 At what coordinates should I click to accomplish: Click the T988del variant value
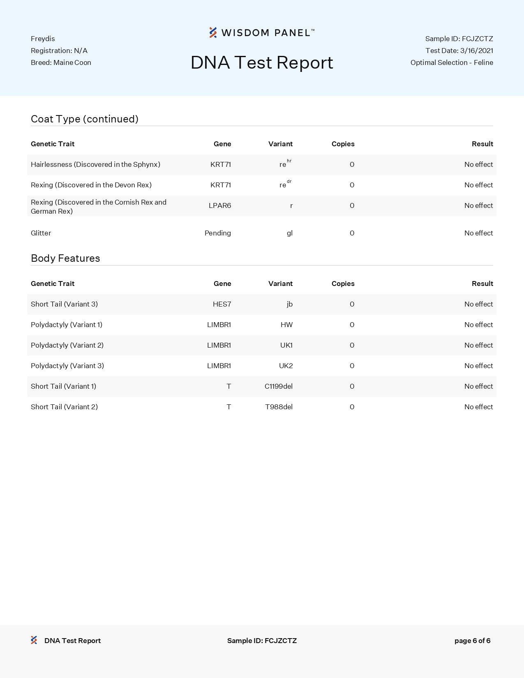coord(279,407)
